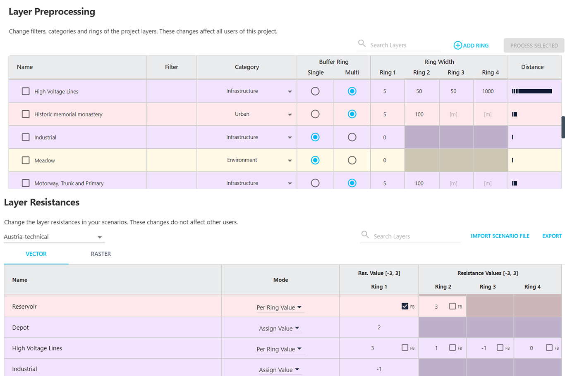Click the Add Ring plus icon

coord(457,45)
